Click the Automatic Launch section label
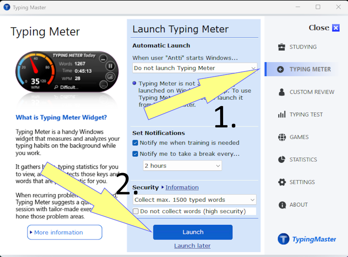 click(161, 46)
